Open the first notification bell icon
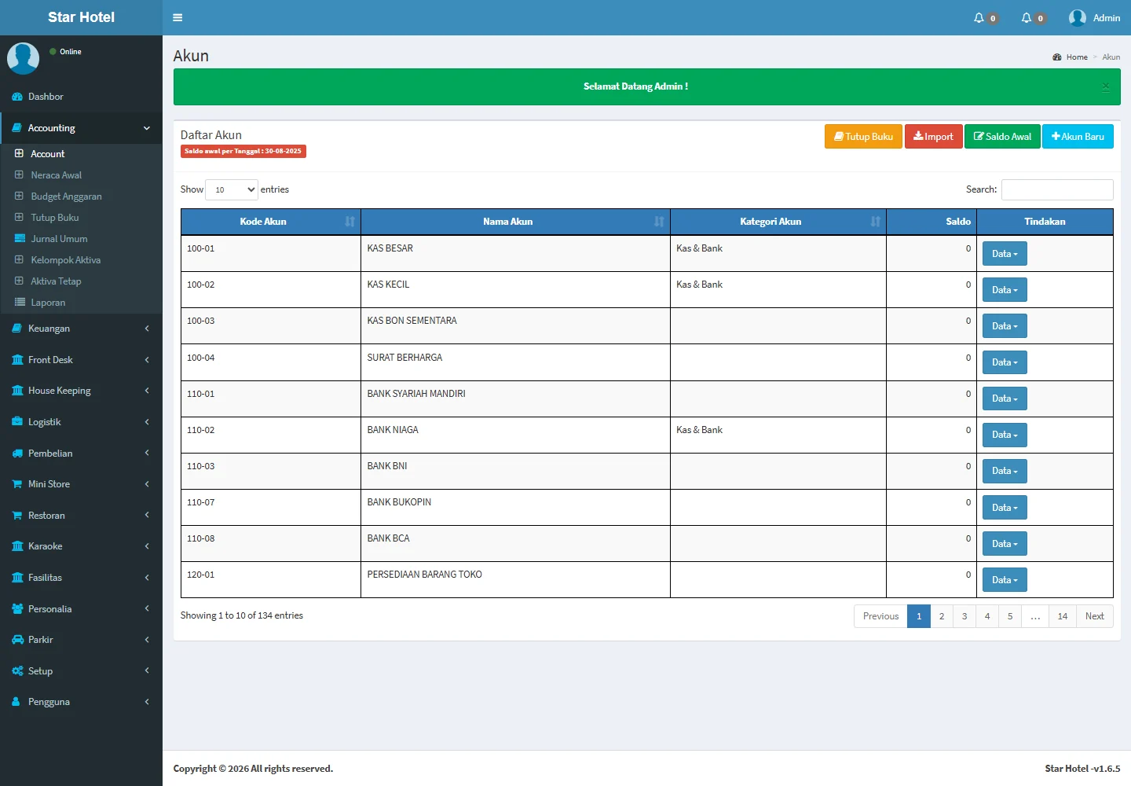Viewport: 1131px width, 786px height. 979,17
